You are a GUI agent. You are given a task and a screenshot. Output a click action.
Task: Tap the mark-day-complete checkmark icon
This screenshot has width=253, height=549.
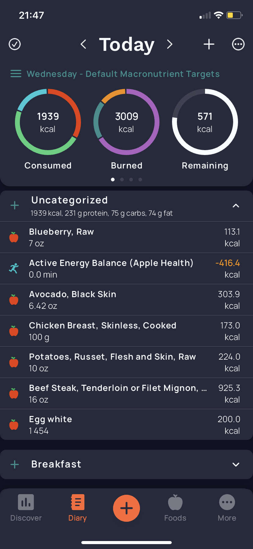click(x=15, y=44)
